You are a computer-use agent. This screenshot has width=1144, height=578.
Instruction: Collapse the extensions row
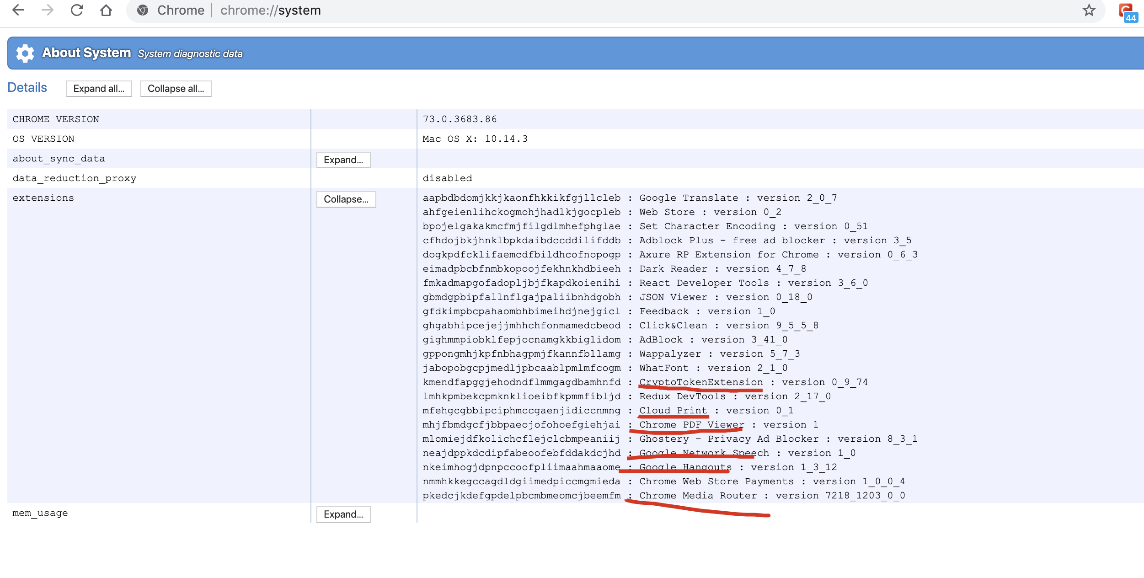pos(346,199)
